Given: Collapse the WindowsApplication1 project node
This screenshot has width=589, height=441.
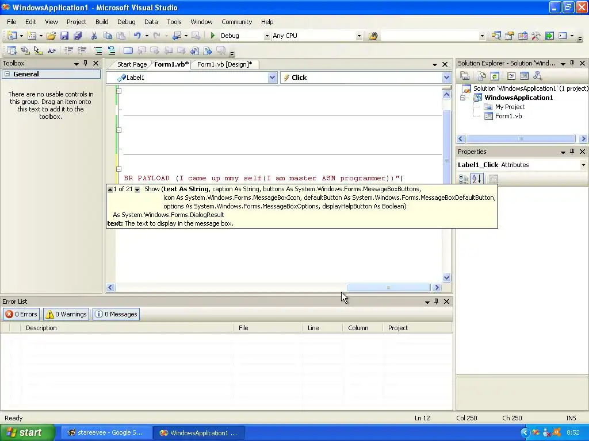Looking at the screenshot, I should click(463, 98).
